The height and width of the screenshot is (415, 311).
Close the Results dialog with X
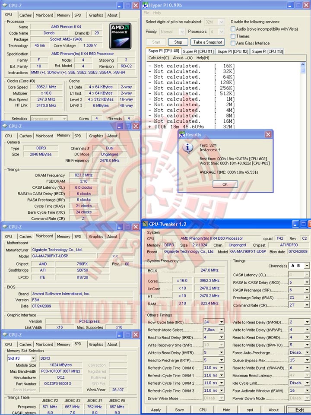click(x=268, y=134)
